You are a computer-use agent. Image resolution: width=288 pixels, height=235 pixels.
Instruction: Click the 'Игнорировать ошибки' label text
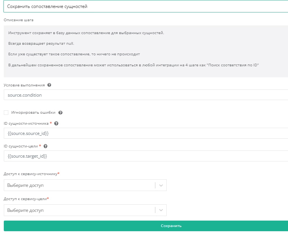pyautogui.click(x=33, y=113)
